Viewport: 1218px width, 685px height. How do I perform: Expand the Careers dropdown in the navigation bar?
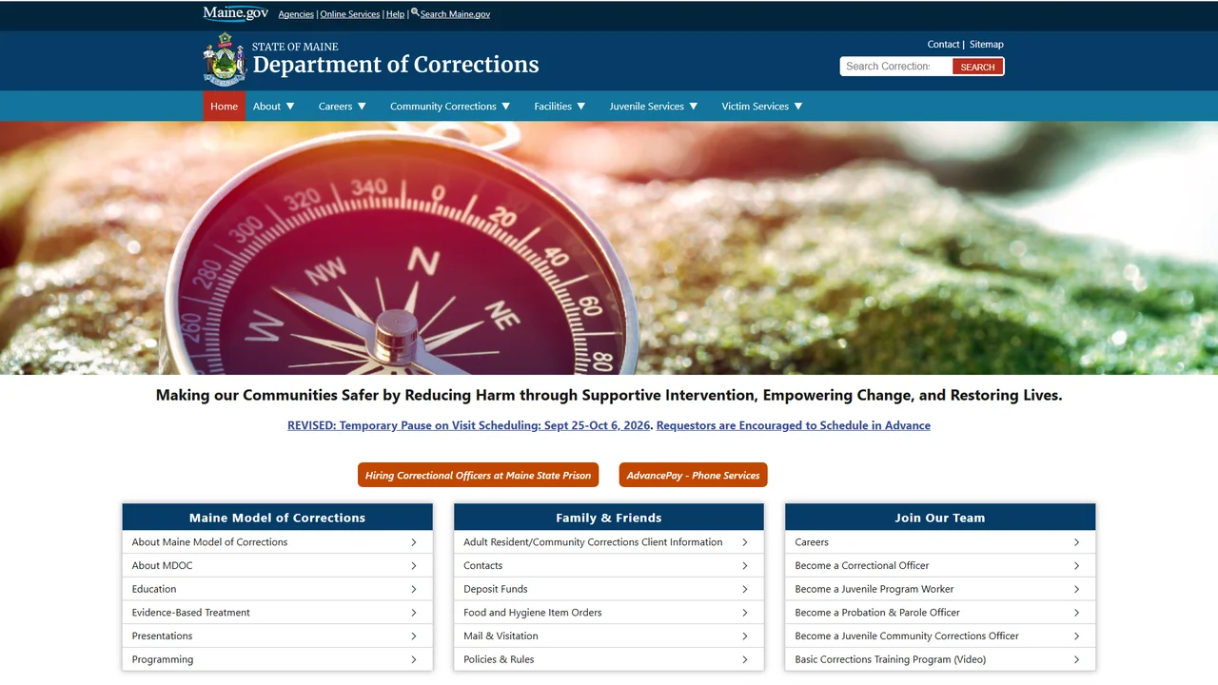(x=343, y=107)
